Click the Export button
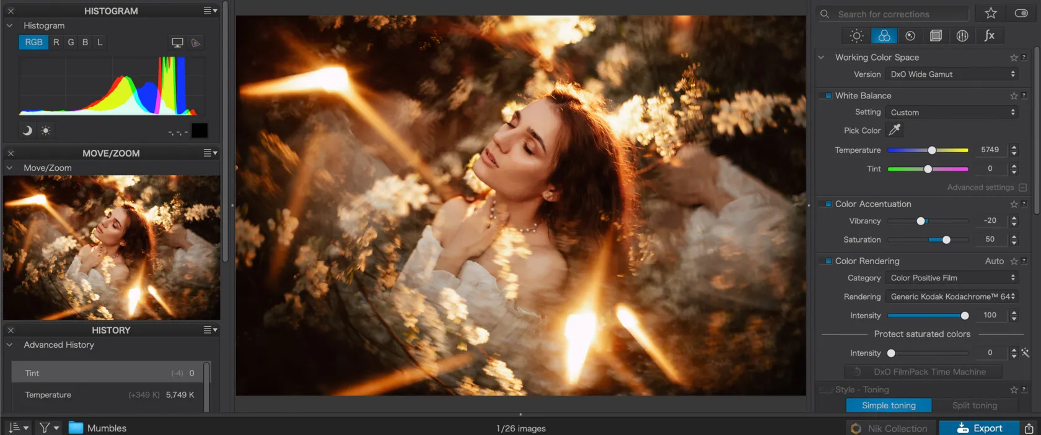Image resolution: width=1041 pixels, height=435 pixels. pyautogui.click(x=979, y=428)
